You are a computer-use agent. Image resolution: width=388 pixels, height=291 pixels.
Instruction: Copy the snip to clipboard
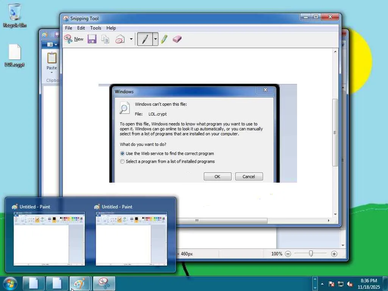click(x=105, y=39)
